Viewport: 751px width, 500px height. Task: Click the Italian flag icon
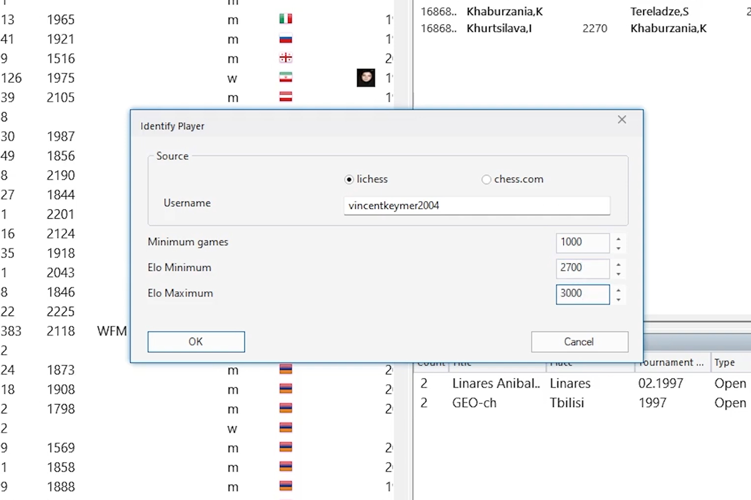click(285, 19)
